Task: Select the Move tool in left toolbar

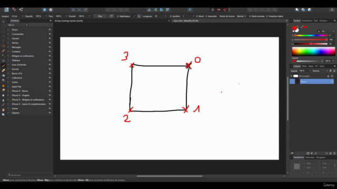Action: coord(3,22)
